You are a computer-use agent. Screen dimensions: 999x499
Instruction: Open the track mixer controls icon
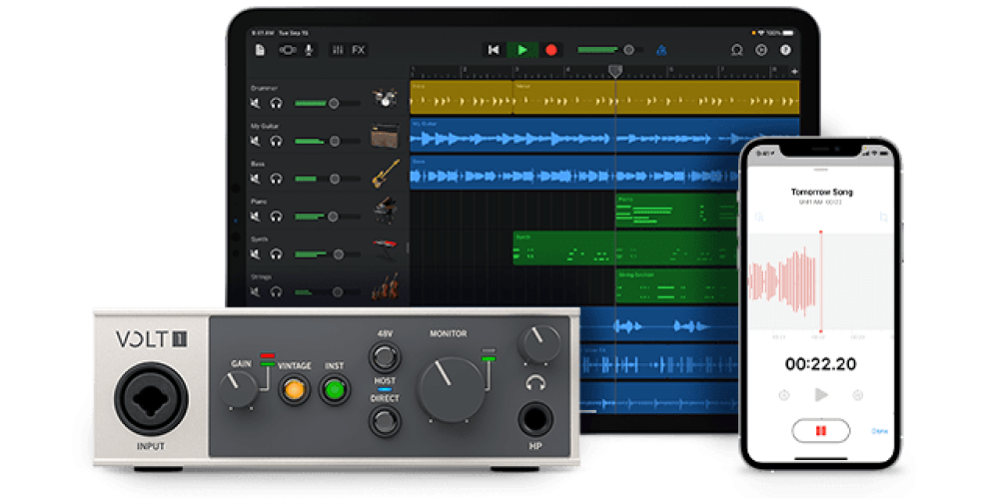point(338,50)
